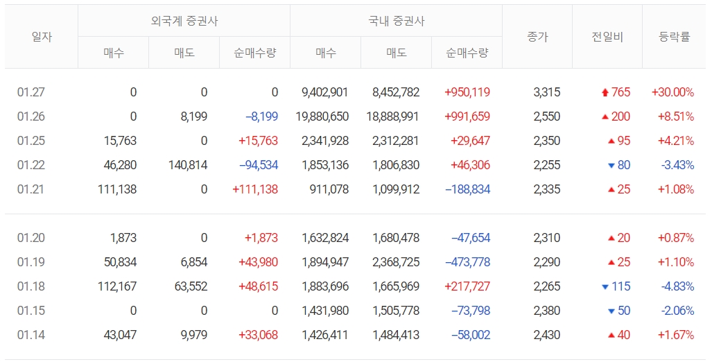712x362 pixels.
Task: Click domestic buy value 1,426,411
Action: pyautogui.click(x=325, y=335)
